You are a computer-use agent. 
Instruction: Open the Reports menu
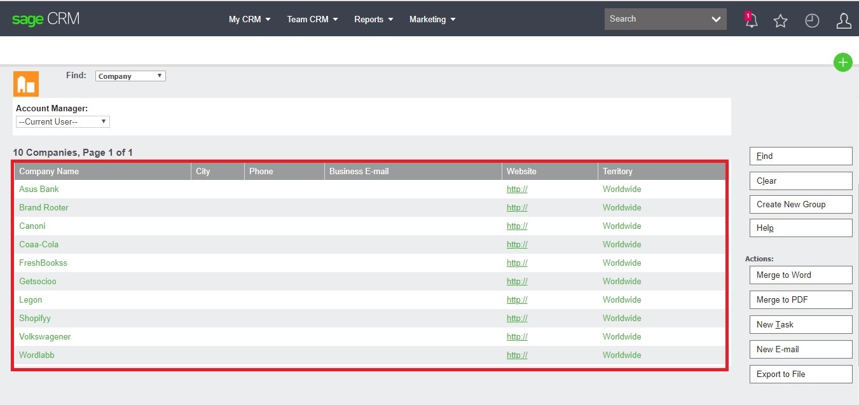pyautogui.click(x=374, y=19)
